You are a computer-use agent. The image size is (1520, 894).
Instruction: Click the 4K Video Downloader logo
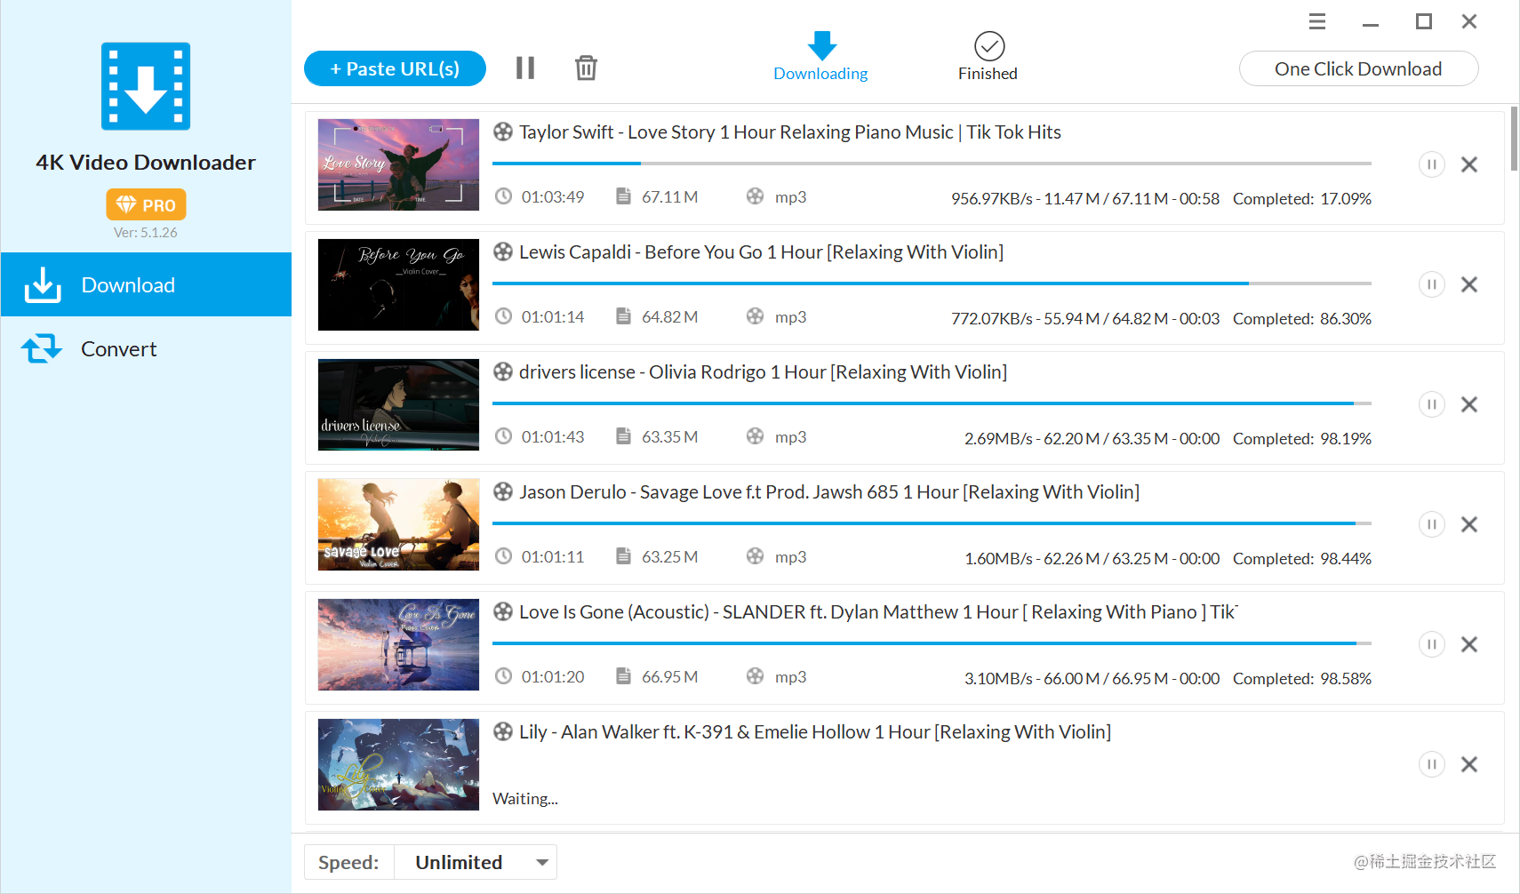(x=146, y=86)
